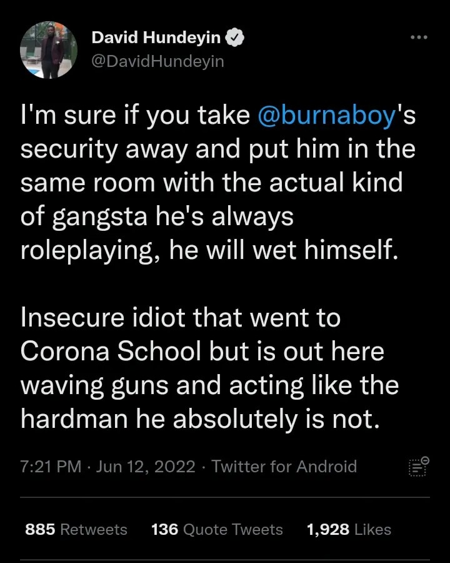
Task: Click the line starting "Insecure idiot"
Action: (180, 318)
